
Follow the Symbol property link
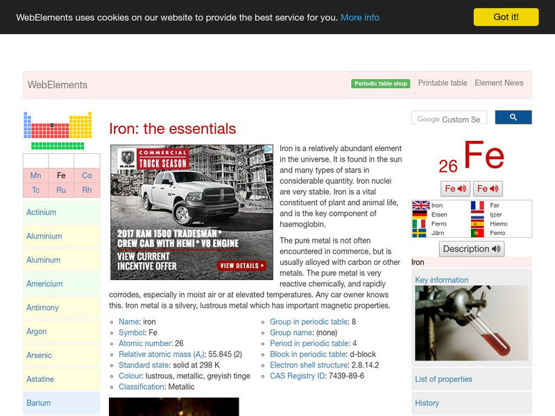(132, 333)
